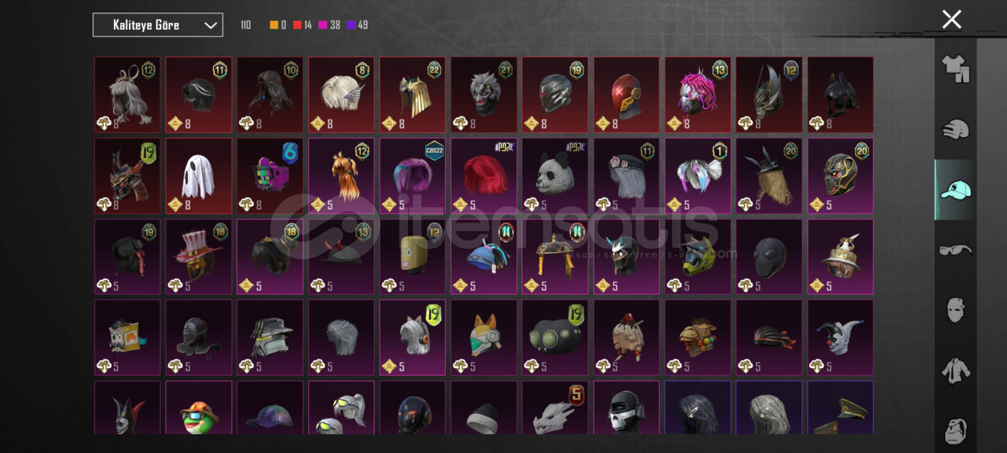Open the outfits category icon in sidebar
Screen dimensions: 1007x453
pos(955,69)
